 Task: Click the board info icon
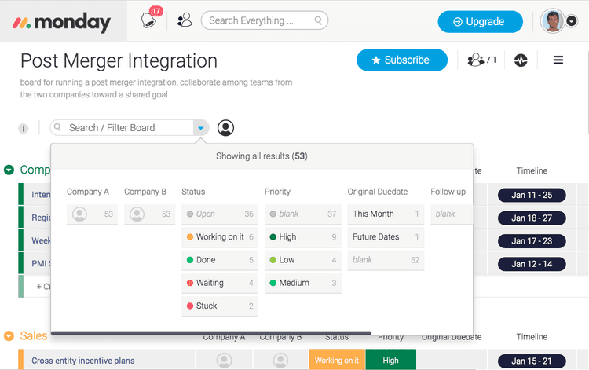[24, 129]
